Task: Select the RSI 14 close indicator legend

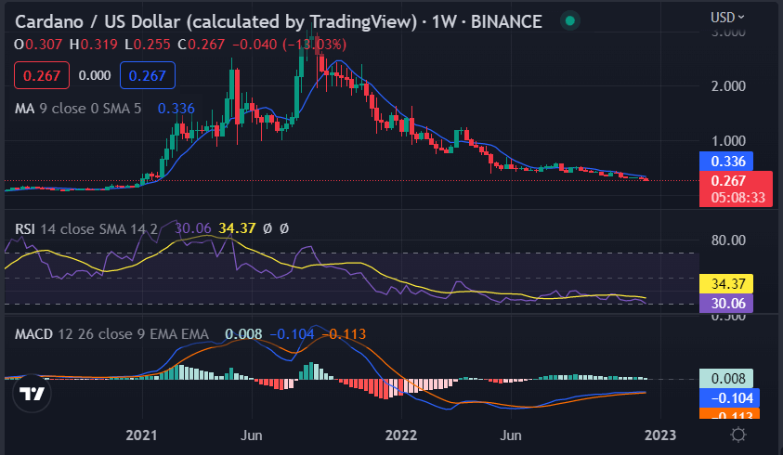Action: (x=85, y=228)
